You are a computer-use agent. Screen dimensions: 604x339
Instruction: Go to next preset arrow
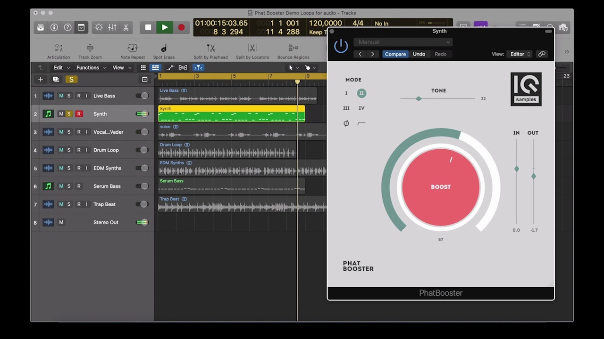point(372,54)
